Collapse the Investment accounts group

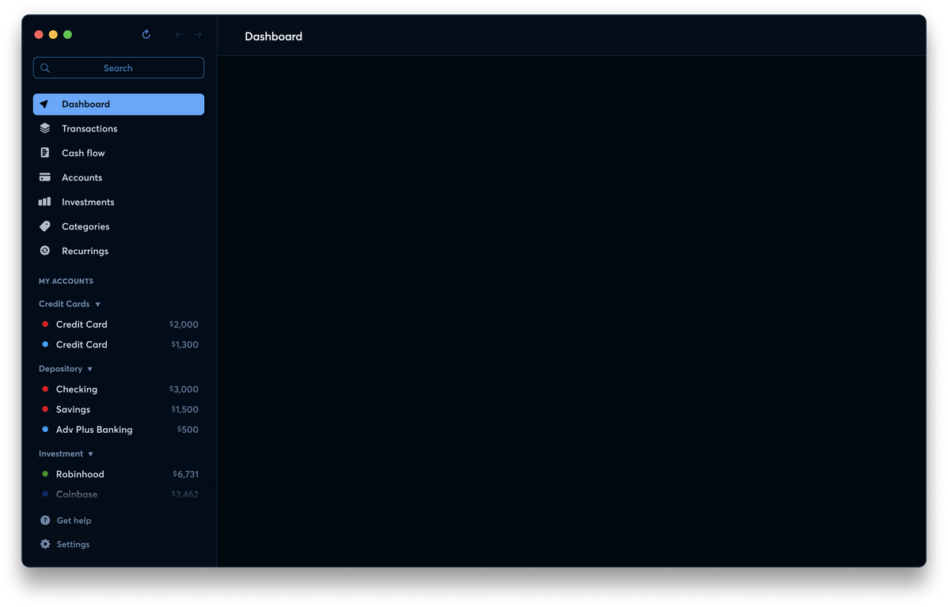[90, 454]
